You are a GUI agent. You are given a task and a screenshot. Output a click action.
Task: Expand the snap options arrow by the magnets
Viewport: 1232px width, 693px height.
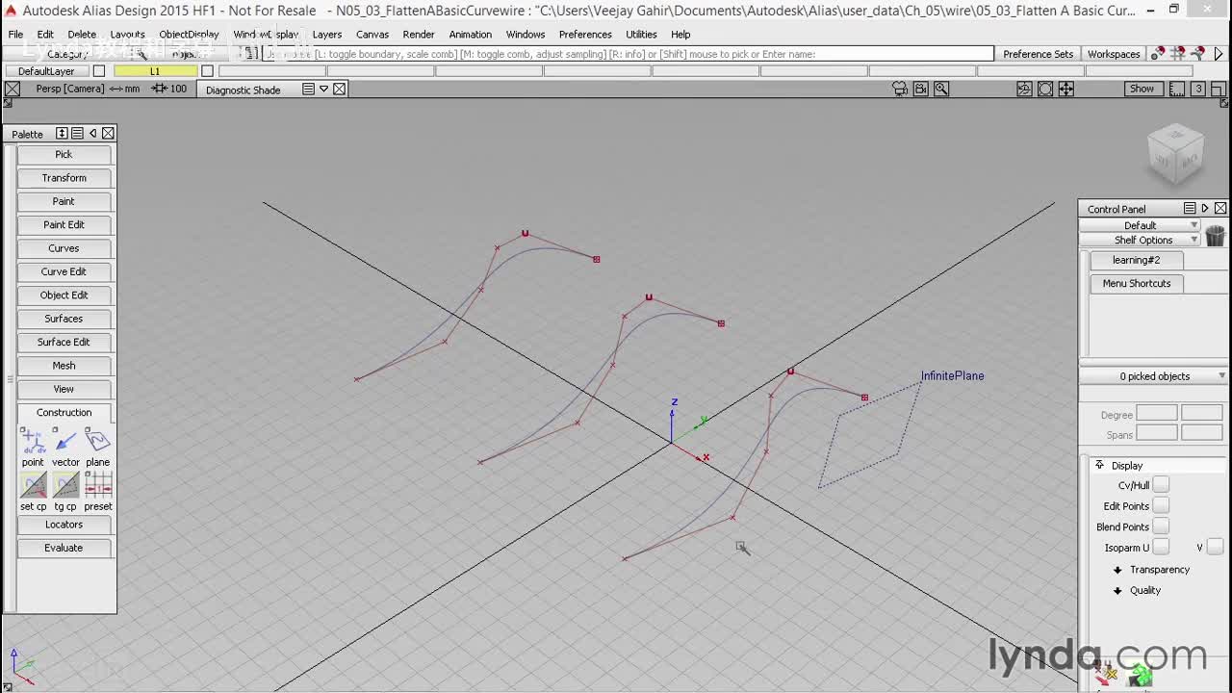(1219, 54)
